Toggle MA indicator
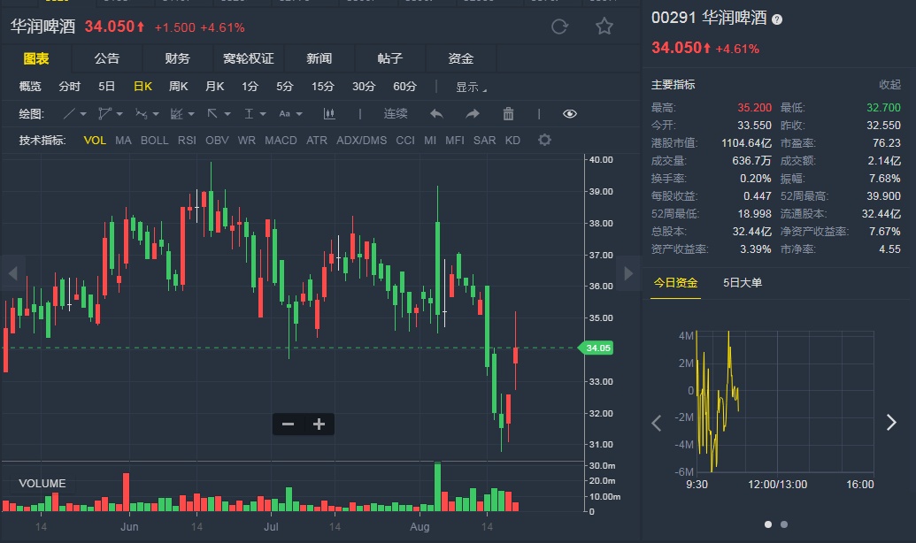The image size is (916, 543). 123,140
